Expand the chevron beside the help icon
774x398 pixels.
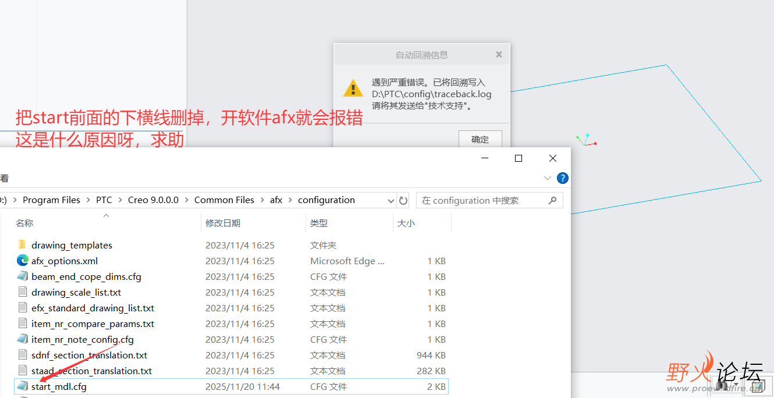547,178
